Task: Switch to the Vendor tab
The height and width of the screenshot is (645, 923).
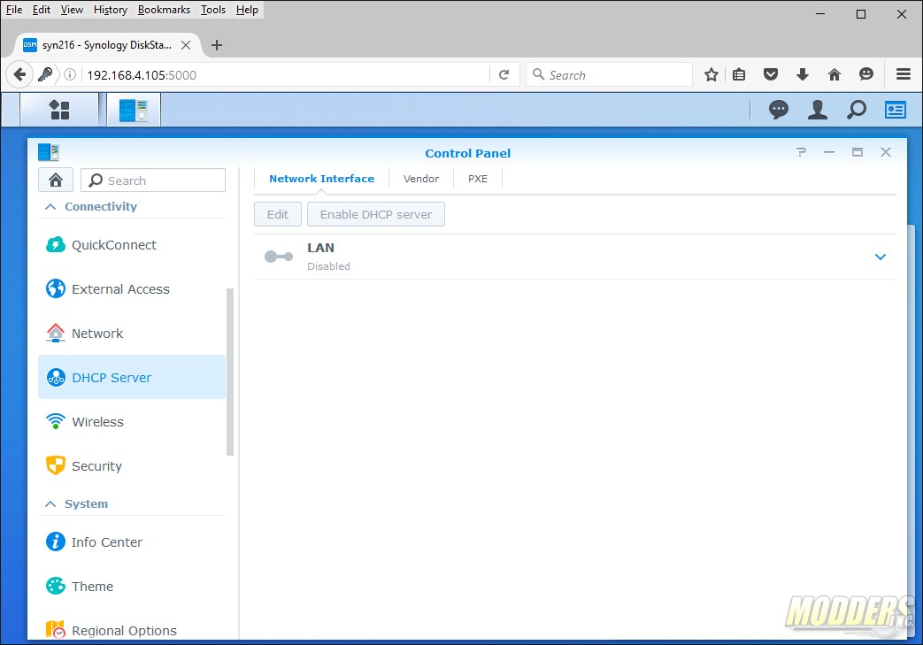Action: 421,179
